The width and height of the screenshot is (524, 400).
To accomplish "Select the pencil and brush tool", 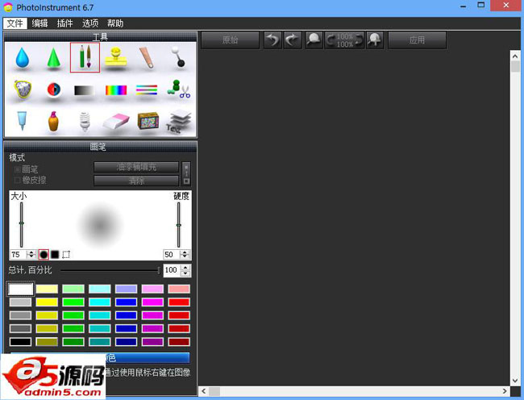I will pos(85,57).
